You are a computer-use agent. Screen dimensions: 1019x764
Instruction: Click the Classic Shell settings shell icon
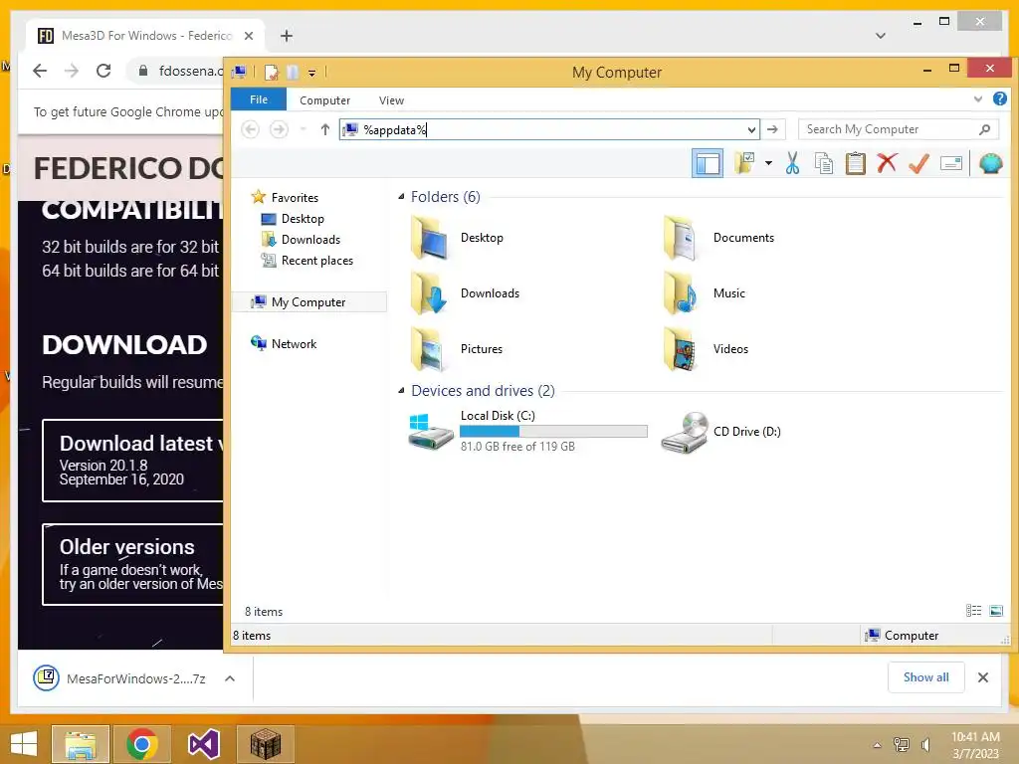tap(990, 163)
